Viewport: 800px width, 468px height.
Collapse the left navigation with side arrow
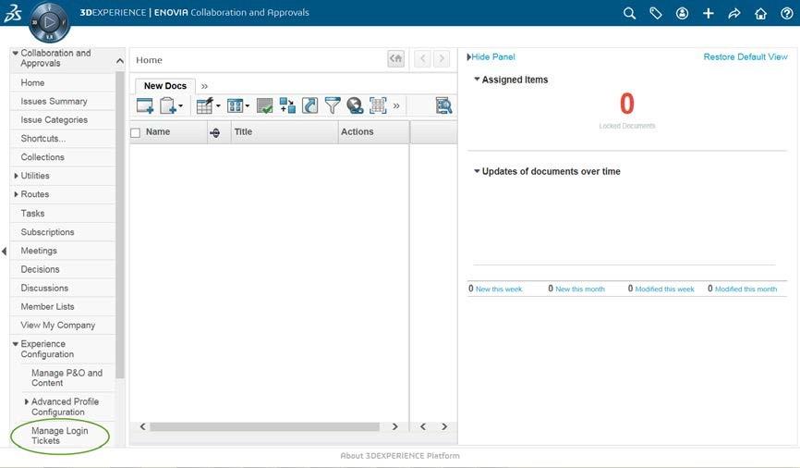pos(4,251)
